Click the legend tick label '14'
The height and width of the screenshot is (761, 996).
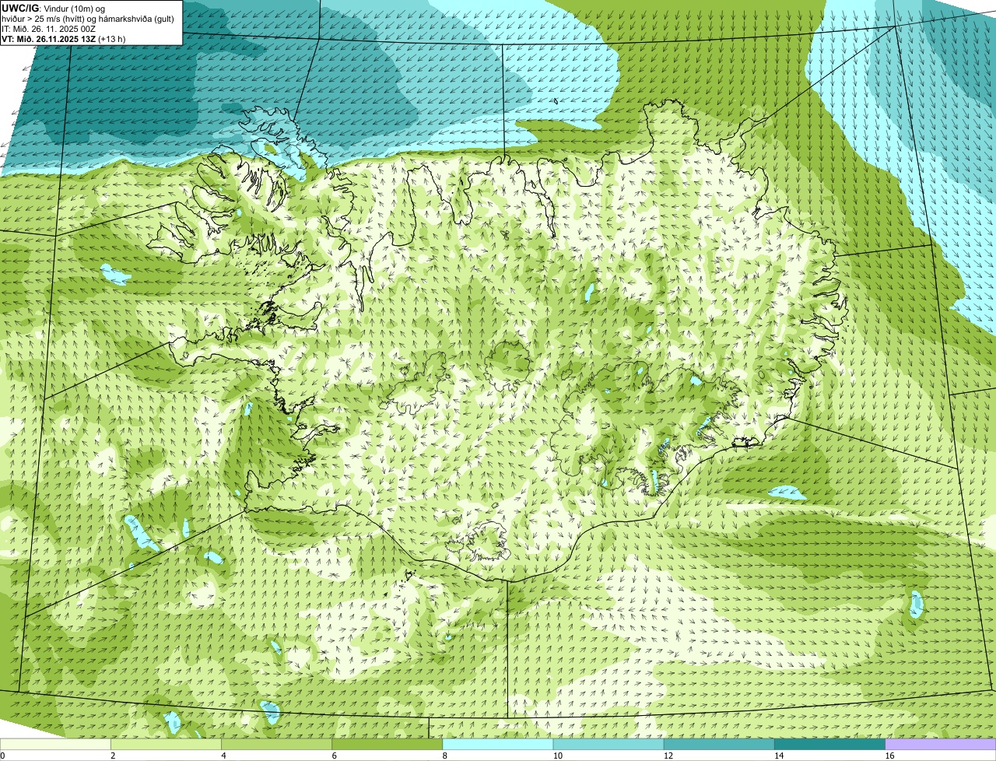point(779,756)
